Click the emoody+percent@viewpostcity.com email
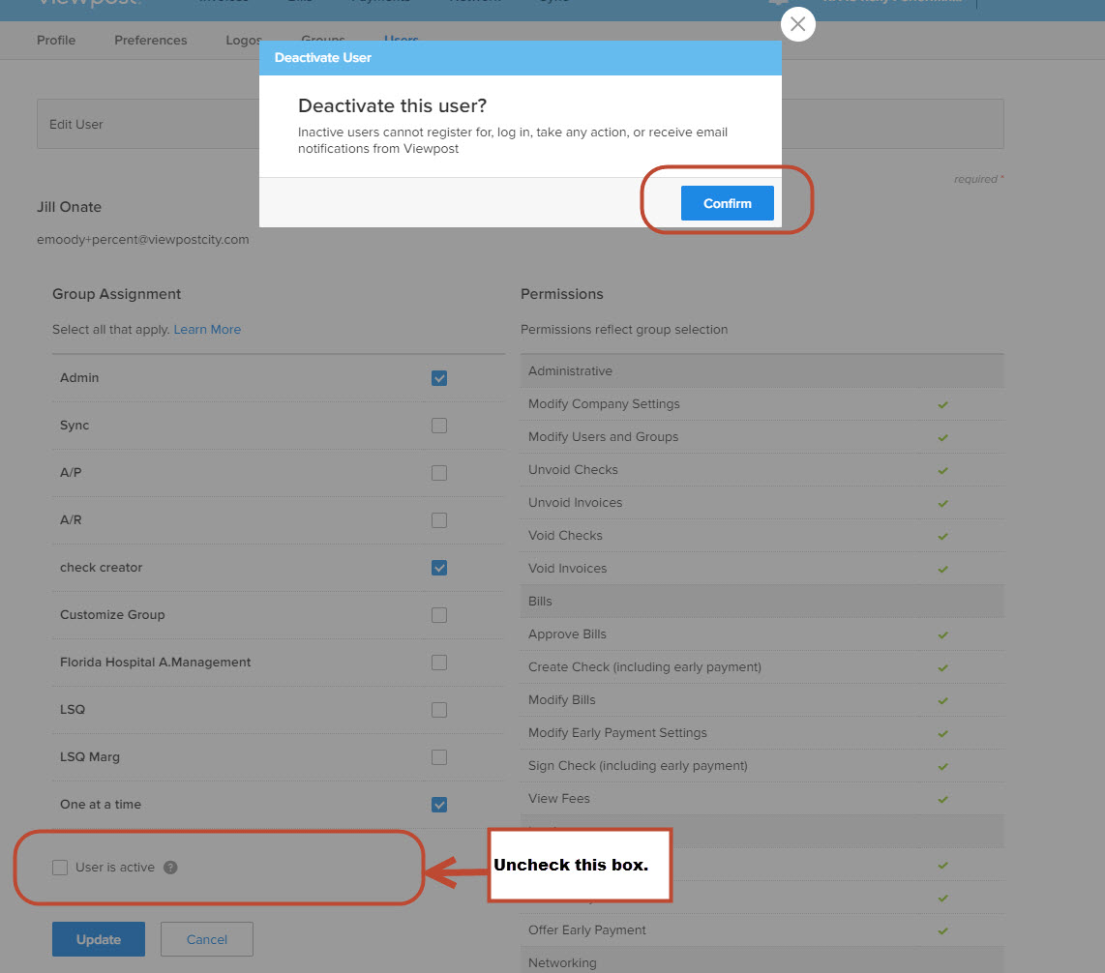 click(x=143, y=240)
